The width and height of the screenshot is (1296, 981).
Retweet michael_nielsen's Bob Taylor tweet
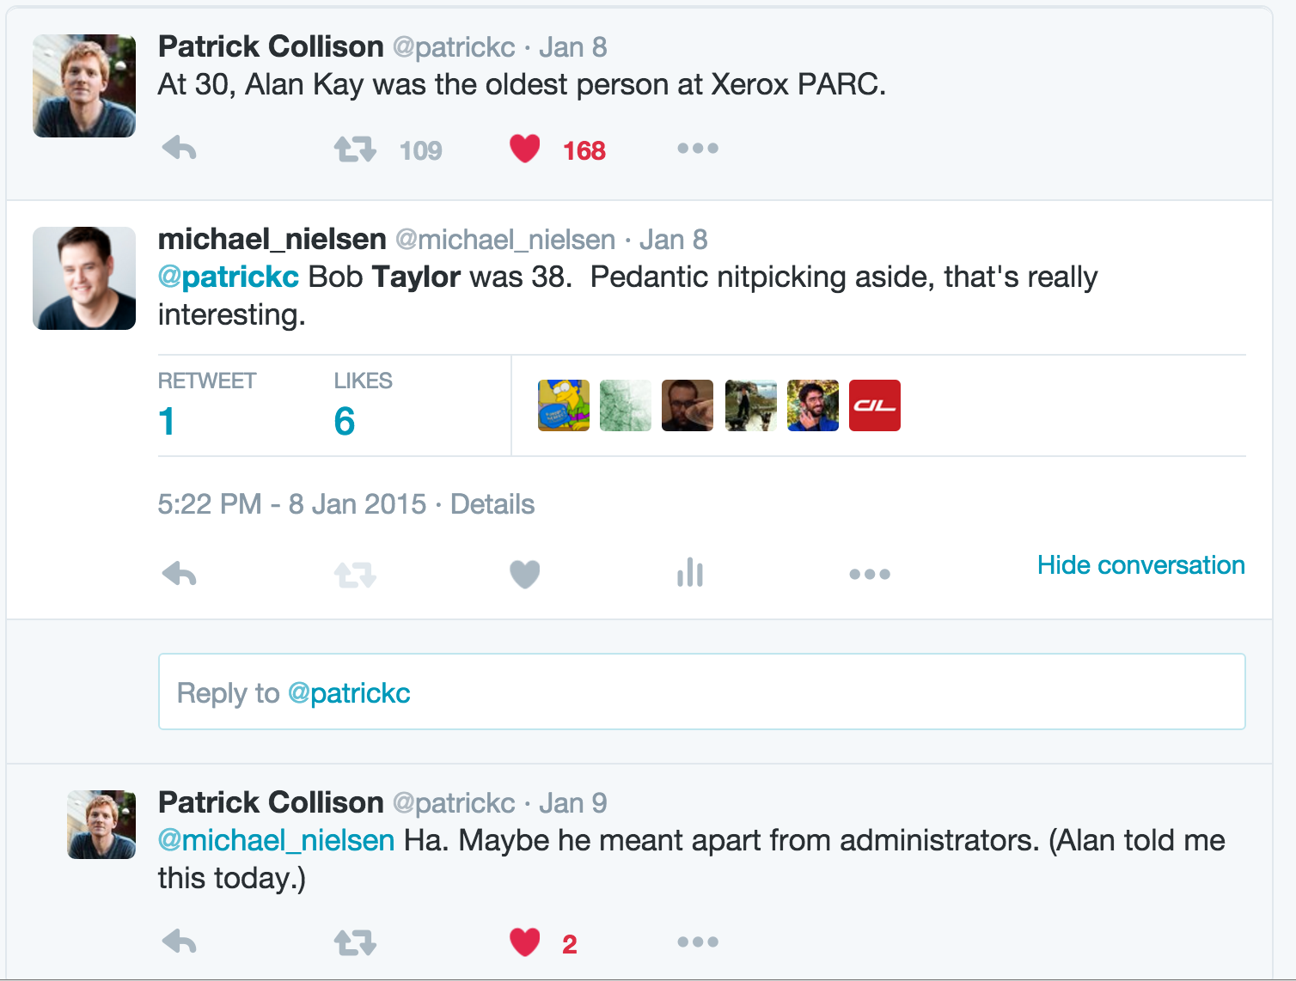click(x=355, y=574)
